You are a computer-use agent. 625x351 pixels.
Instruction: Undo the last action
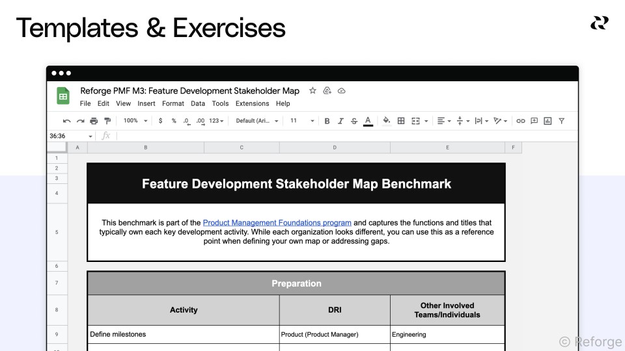click(67, 121)
